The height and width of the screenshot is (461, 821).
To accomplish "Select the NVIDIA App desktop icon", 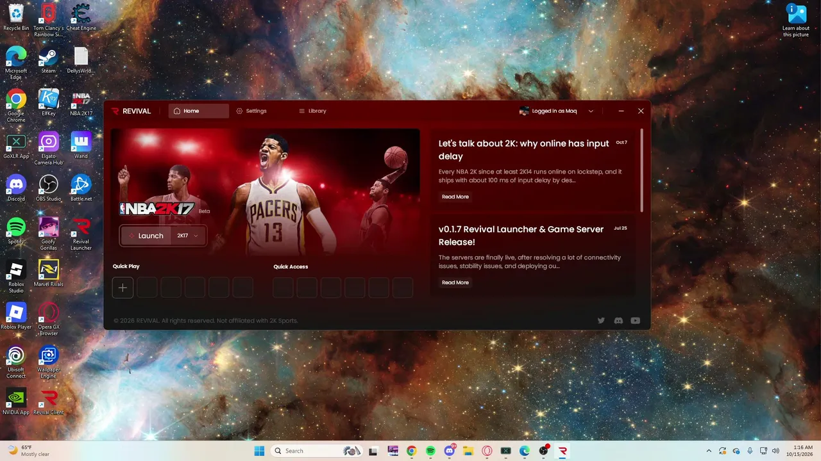I will point(16,401).
